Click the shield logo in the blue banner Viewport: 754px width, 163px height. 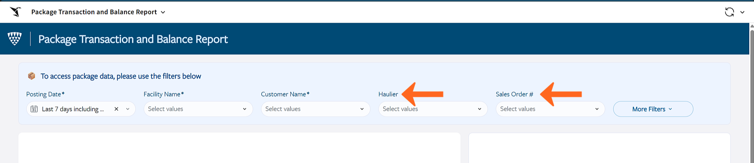point(15,39)
